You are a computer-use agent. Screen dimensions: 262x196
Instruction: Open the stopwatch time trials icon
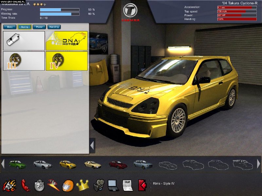(x=39, y=185)
